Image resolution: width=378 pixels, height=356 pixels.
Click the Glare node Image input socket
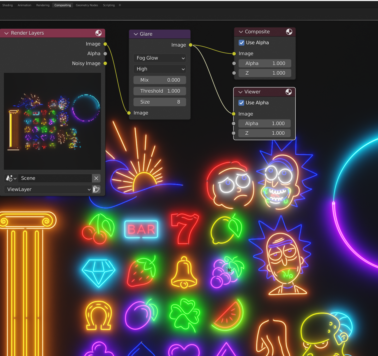coord(129,113)
